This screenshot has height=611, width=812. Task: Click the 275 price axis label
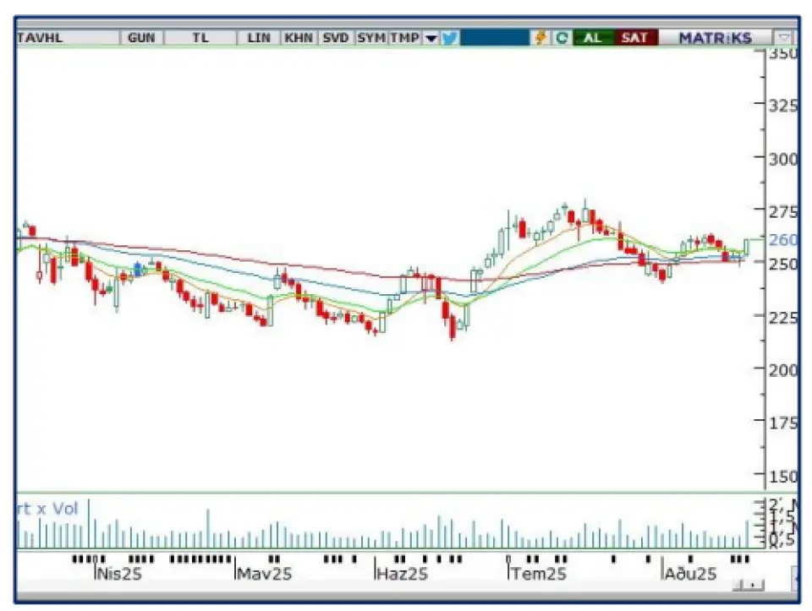click(783, 211)
